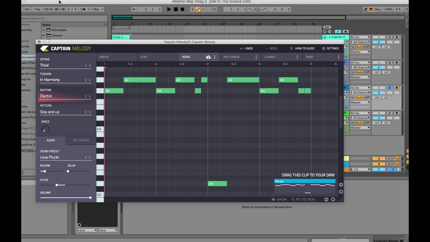This screenshot has height=242, width=430.
Task: Click the Set locator button
Action: (x=327, y=27)
